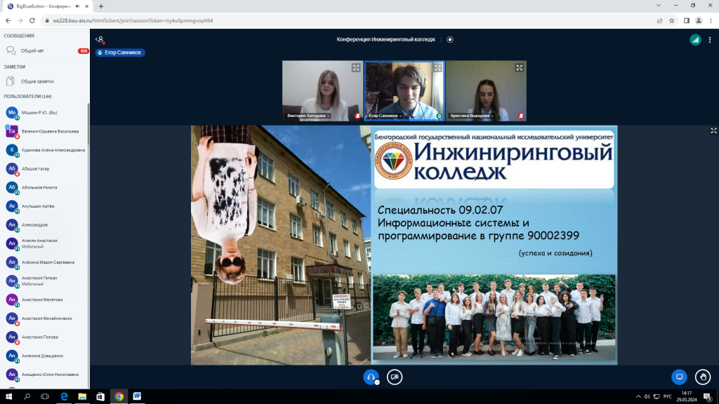The image size is (719, 404).
Task: Show hidden system tray icons
Action: 638,397
